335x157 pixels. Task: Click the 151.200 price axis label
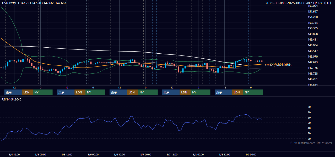(x=313, y=17)
